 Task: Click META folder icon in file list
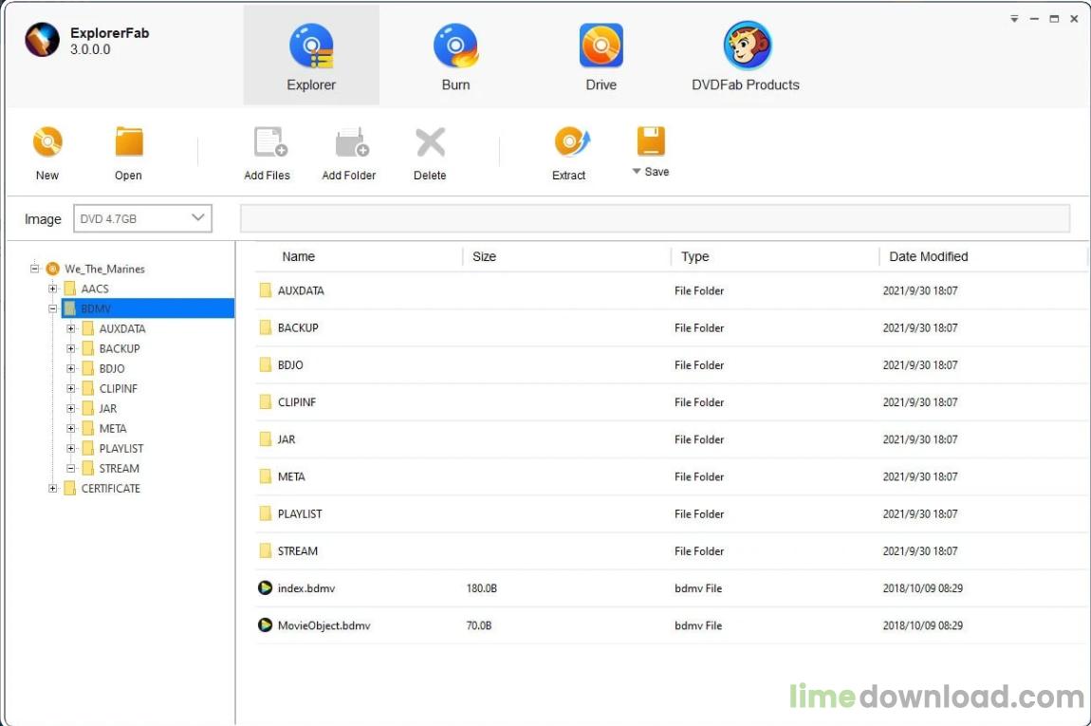265,476
